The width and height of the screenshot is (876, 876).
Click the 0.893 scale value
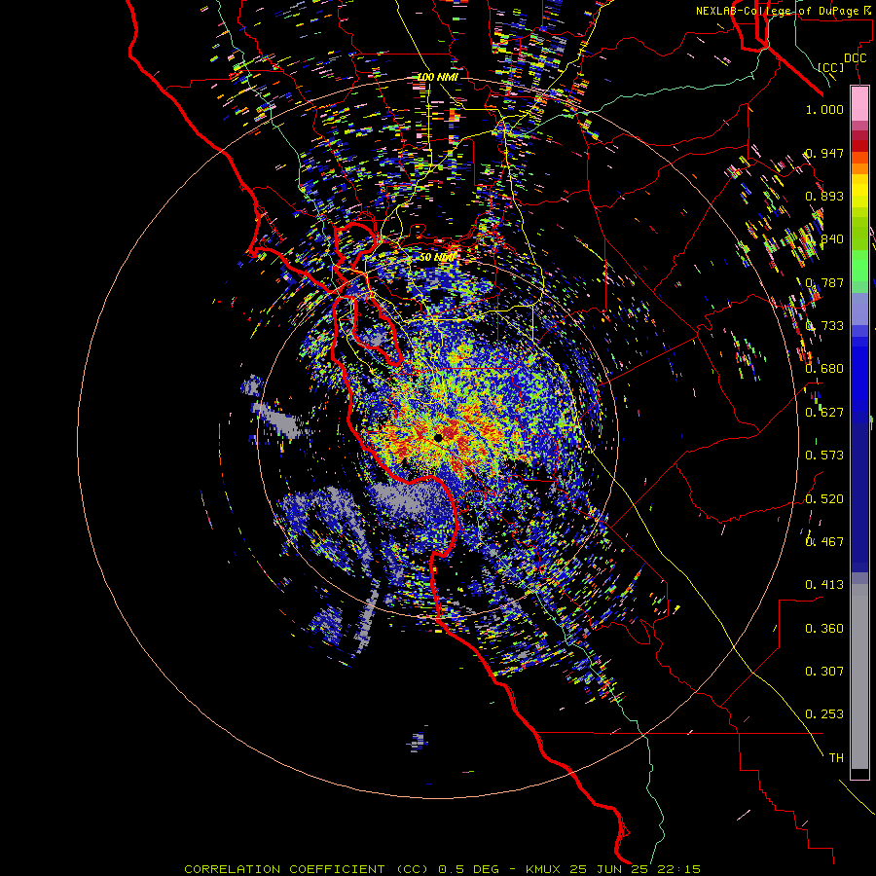[x=824, y=196]
